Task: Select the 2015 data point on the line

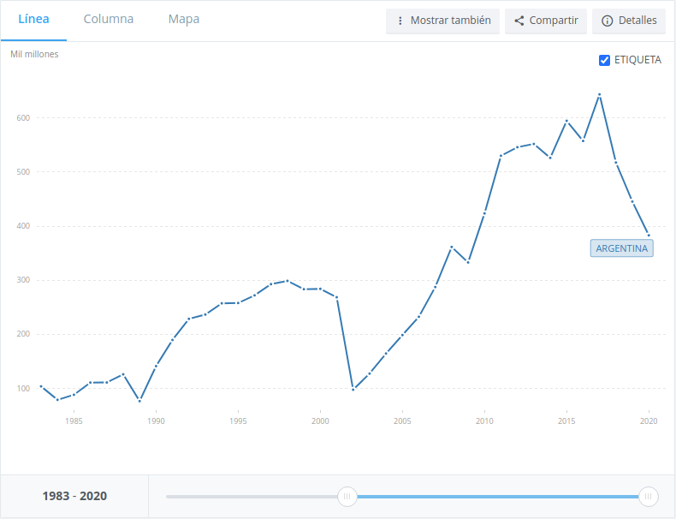Action: click(566, 121)
